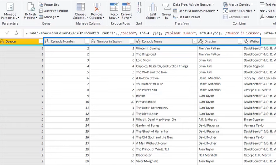Click Replace Values

(x=187, y=17)
